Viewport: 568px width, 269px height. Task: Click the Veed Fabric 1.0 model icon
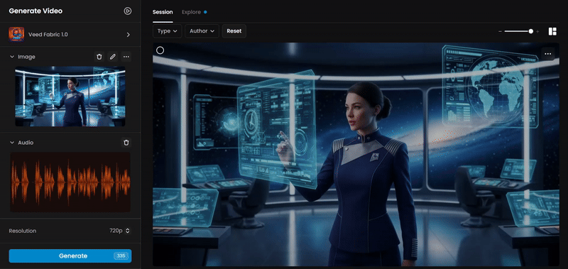16,34
